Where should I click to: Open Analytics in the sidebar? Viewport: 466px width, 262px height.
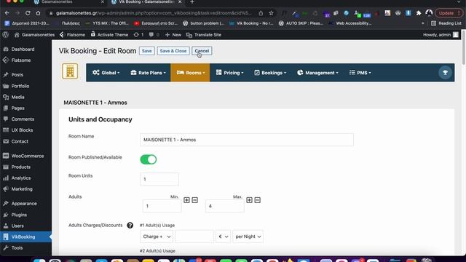(21, 178)
